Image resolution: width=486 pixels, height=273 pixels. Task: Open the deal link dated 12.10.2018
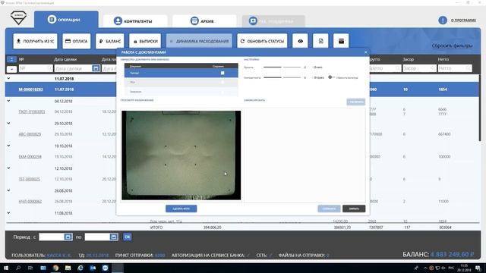tap(29, 179)
